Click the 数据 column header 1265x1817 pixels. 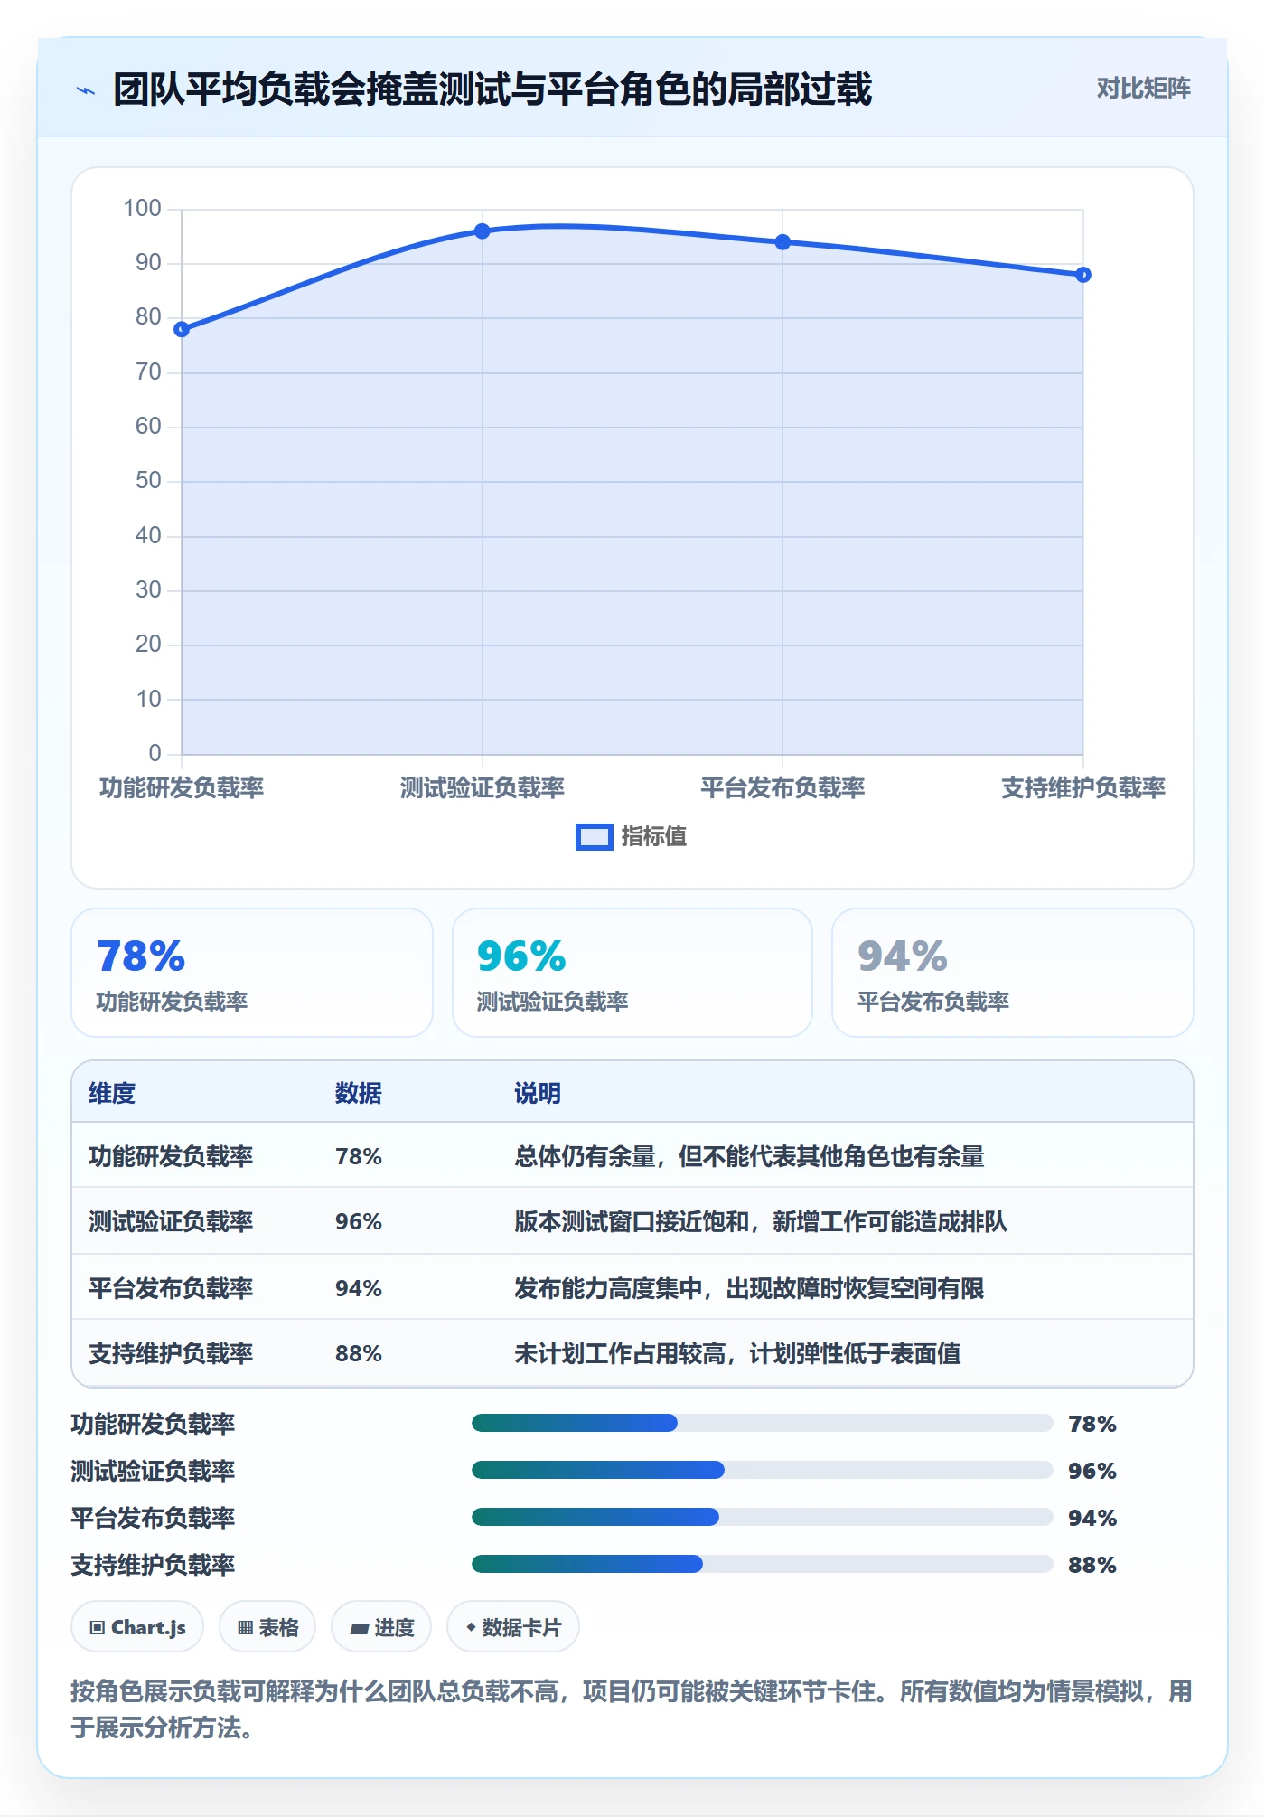tap(359, 1093)
